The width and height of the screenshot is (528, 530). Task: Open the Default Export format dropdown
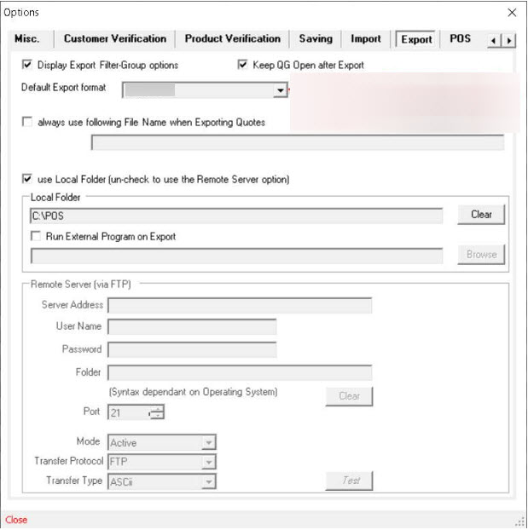(x=280, y=89)
